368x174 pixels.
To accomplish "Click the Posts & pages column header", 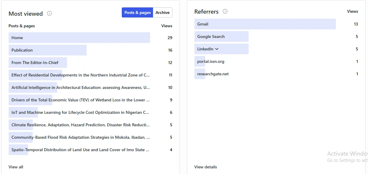I will [x=22, y=26].
